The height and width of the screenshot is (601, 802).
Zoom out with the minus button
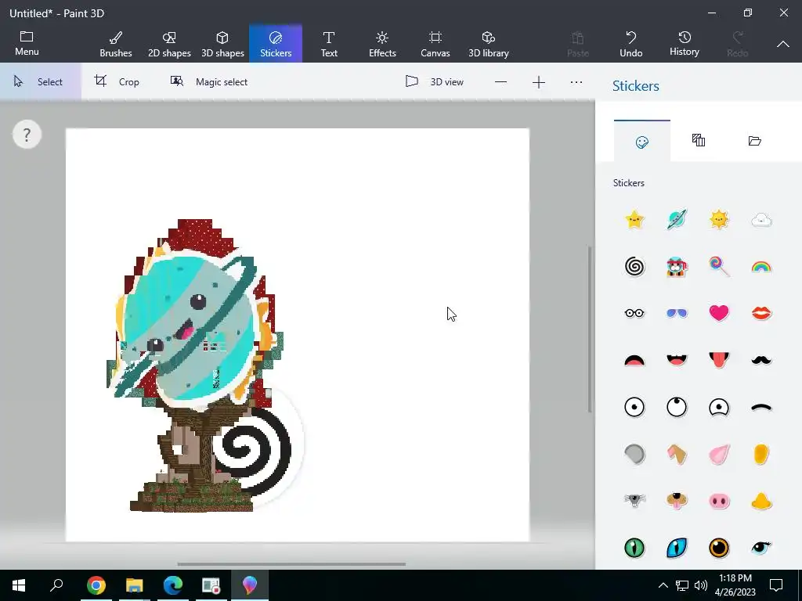[x=500, y=82]
